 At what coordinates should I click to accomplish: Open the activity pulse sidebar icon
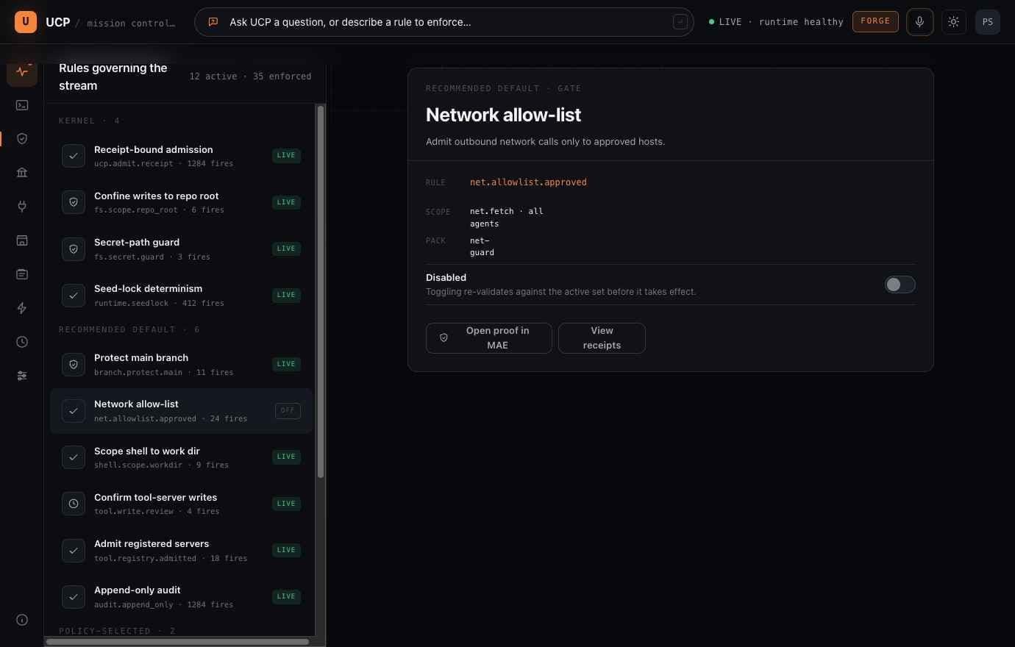coord(22,71)
